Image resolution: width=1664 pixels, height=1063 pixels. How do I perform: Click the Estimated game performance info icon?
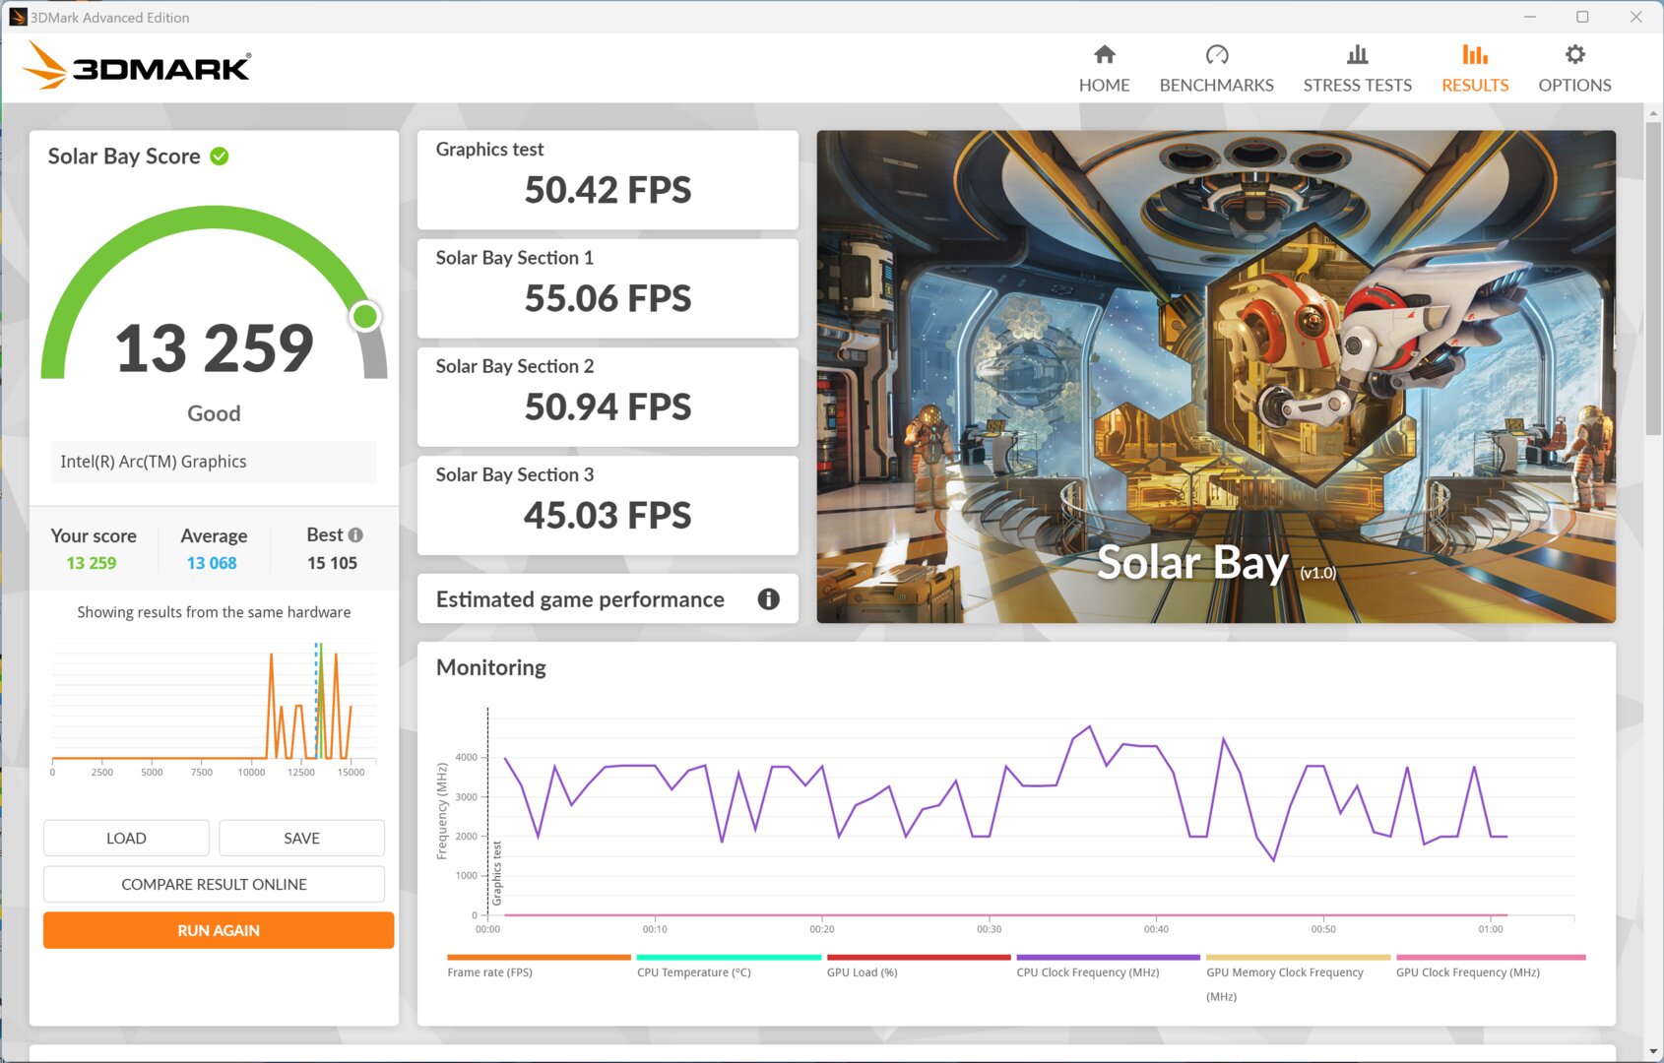(x=768, y=599)
